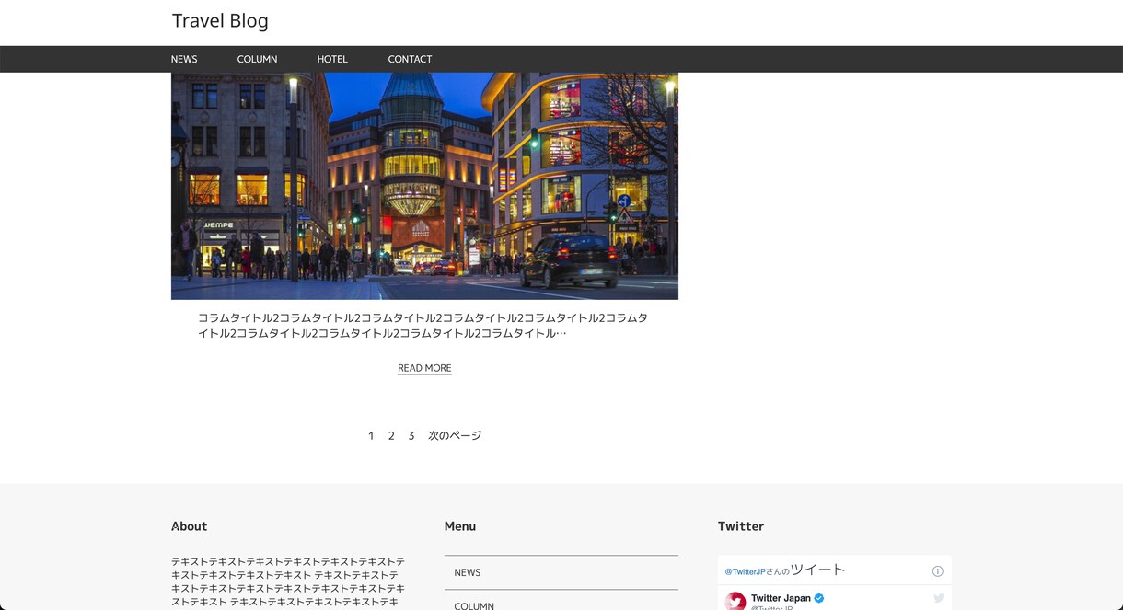Open NEWS in the top navigation bar

pyautogui.click(x=184, y=59)
